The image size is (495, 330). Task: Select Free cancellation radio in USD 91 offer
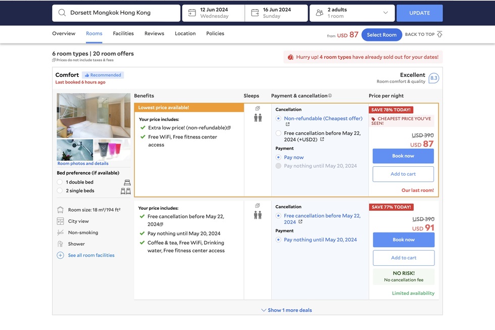point(278,216)
